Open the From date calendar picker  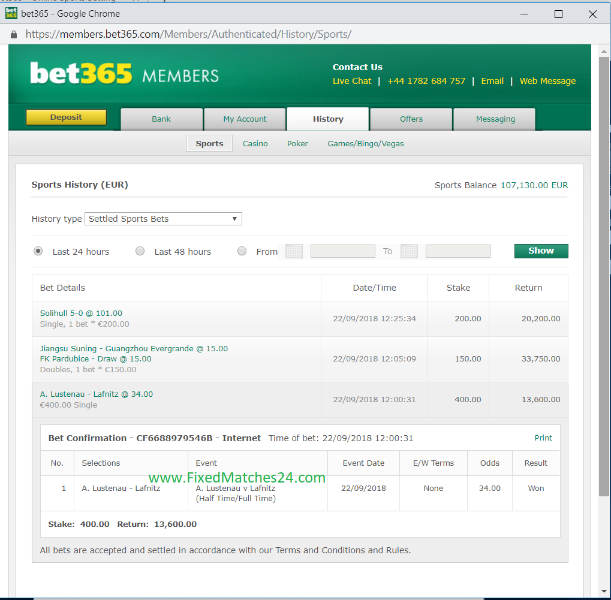(x=294, y=251)
